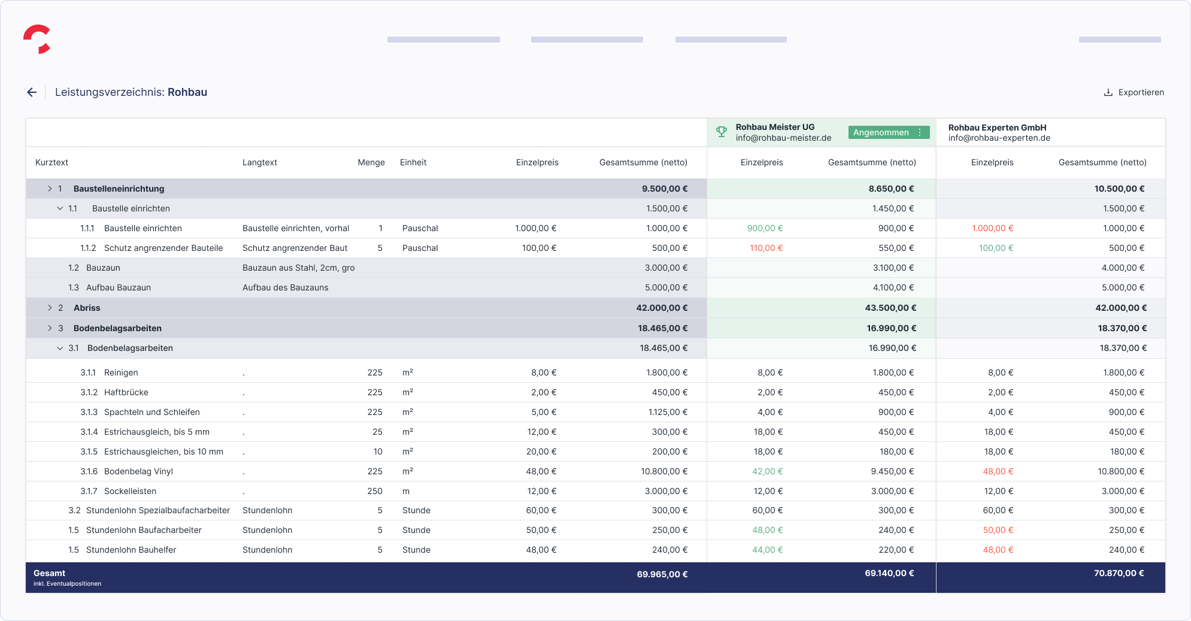
Task: Click red 1.000,00 € Experten unit price
Action: (x=992, y=228)
